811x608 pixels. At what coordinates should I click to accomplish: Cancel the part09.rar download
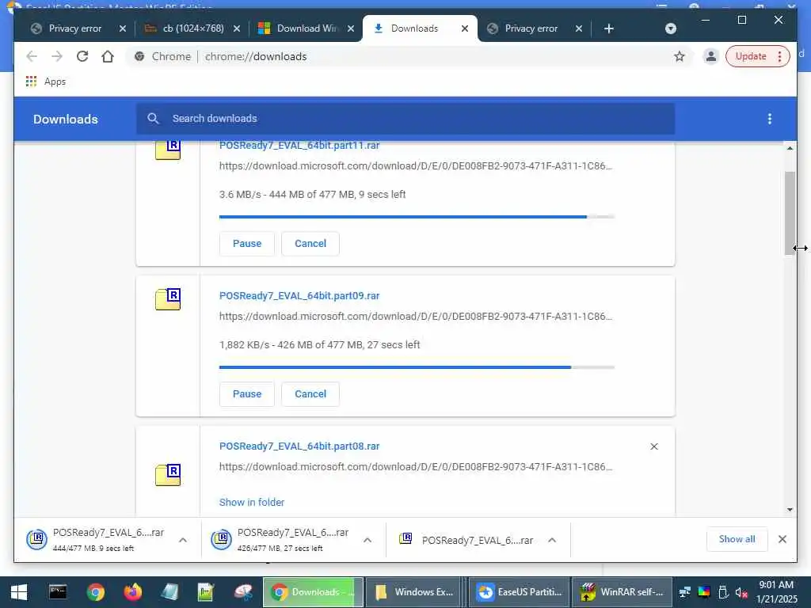pos(310,394)
